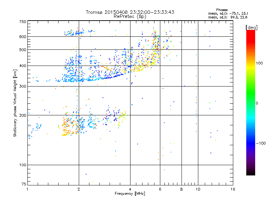Click the x-axis tick label '2'

[x=79, y=189]
